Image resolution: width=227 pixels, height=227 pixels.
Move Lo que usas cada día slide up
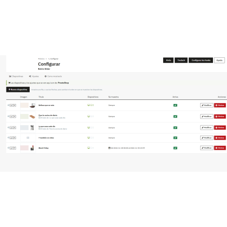coord(11,128)
